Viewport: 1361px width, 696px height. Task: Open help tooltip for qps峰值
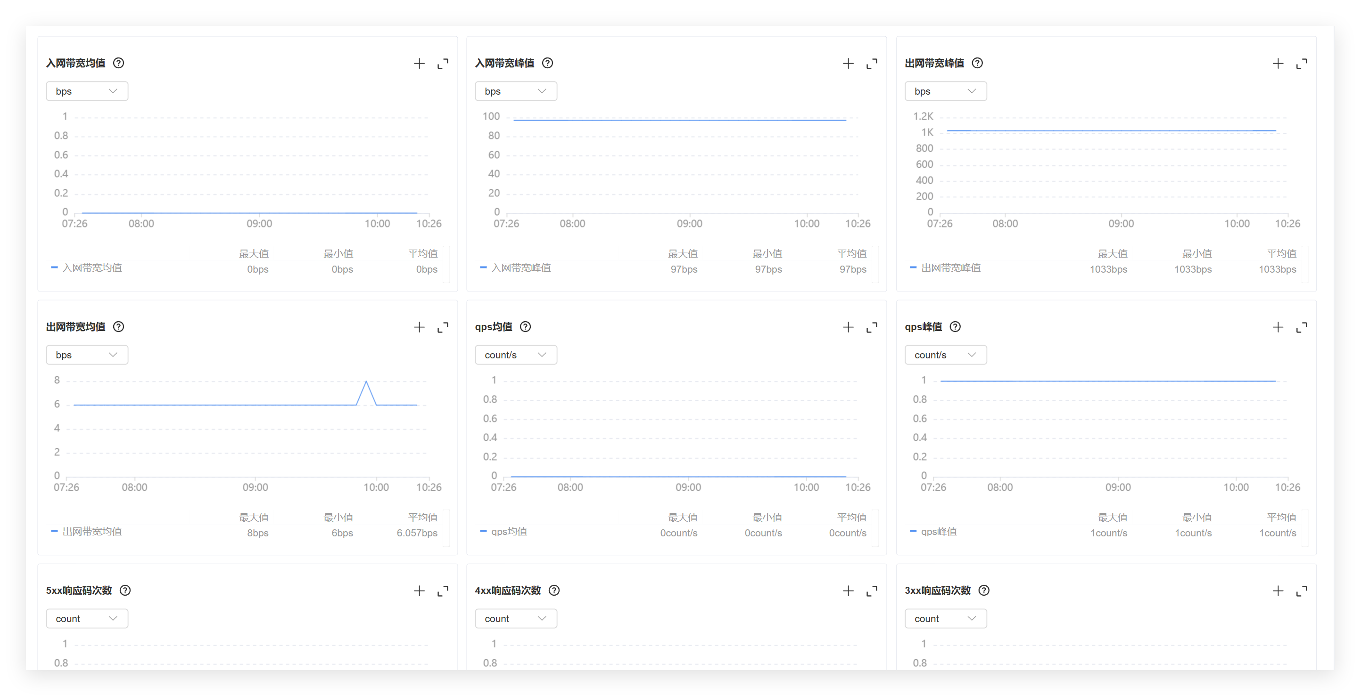coord(955,327)
